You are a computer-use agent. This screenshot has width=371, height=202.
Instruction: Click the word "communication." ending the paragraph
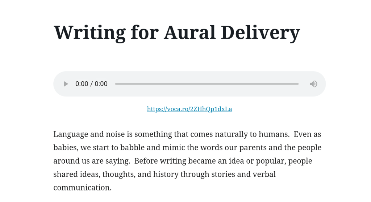point(82,188)
